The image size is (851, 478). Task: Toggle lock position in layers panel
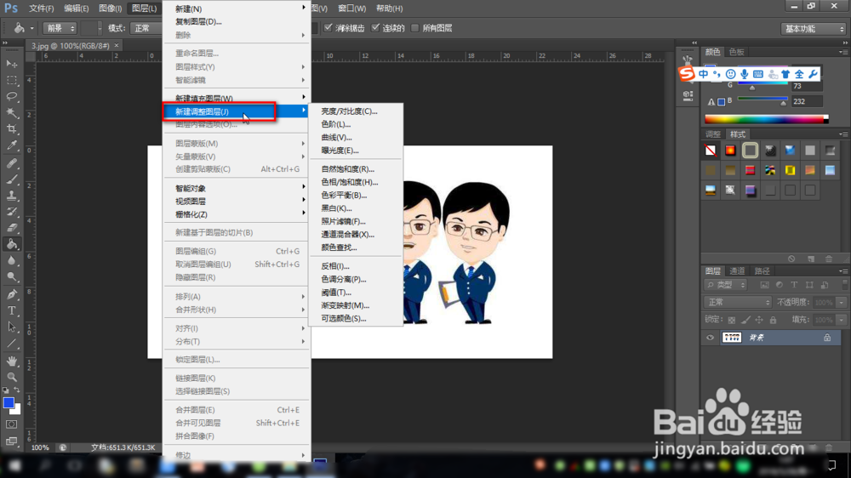click(x=759, y=320)
